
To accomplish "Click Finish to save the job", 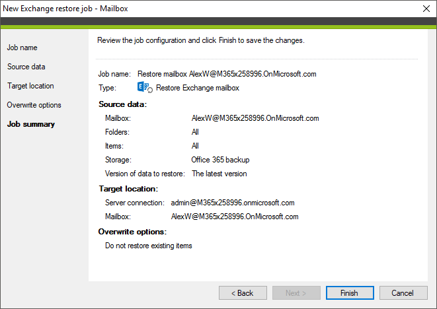I will 350,293.
